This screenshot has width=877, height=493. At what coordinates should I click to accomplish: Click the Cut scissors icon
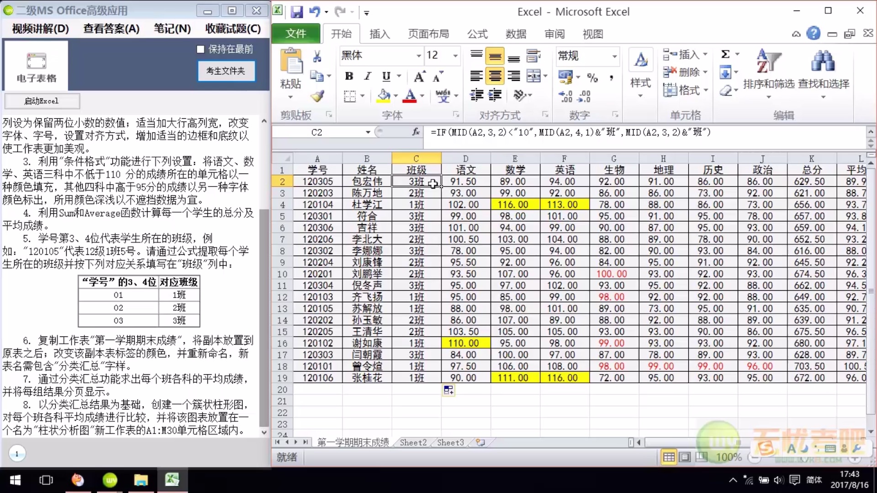(x=317, y=56)
